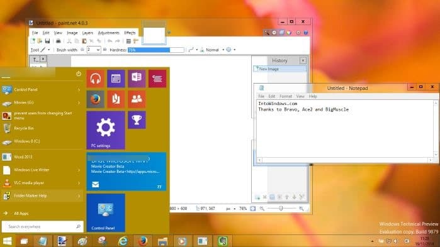Select New Image entry in History panel
Screen dimensions: 440x247
point(279,69)
